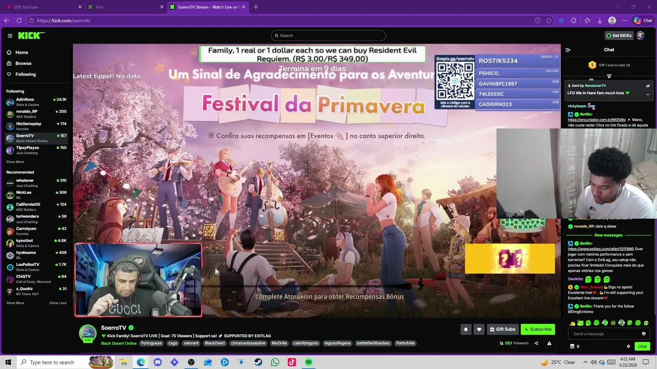Open kyootbot recommended channel
Screen dimensions: 657x369
[36, 242]
